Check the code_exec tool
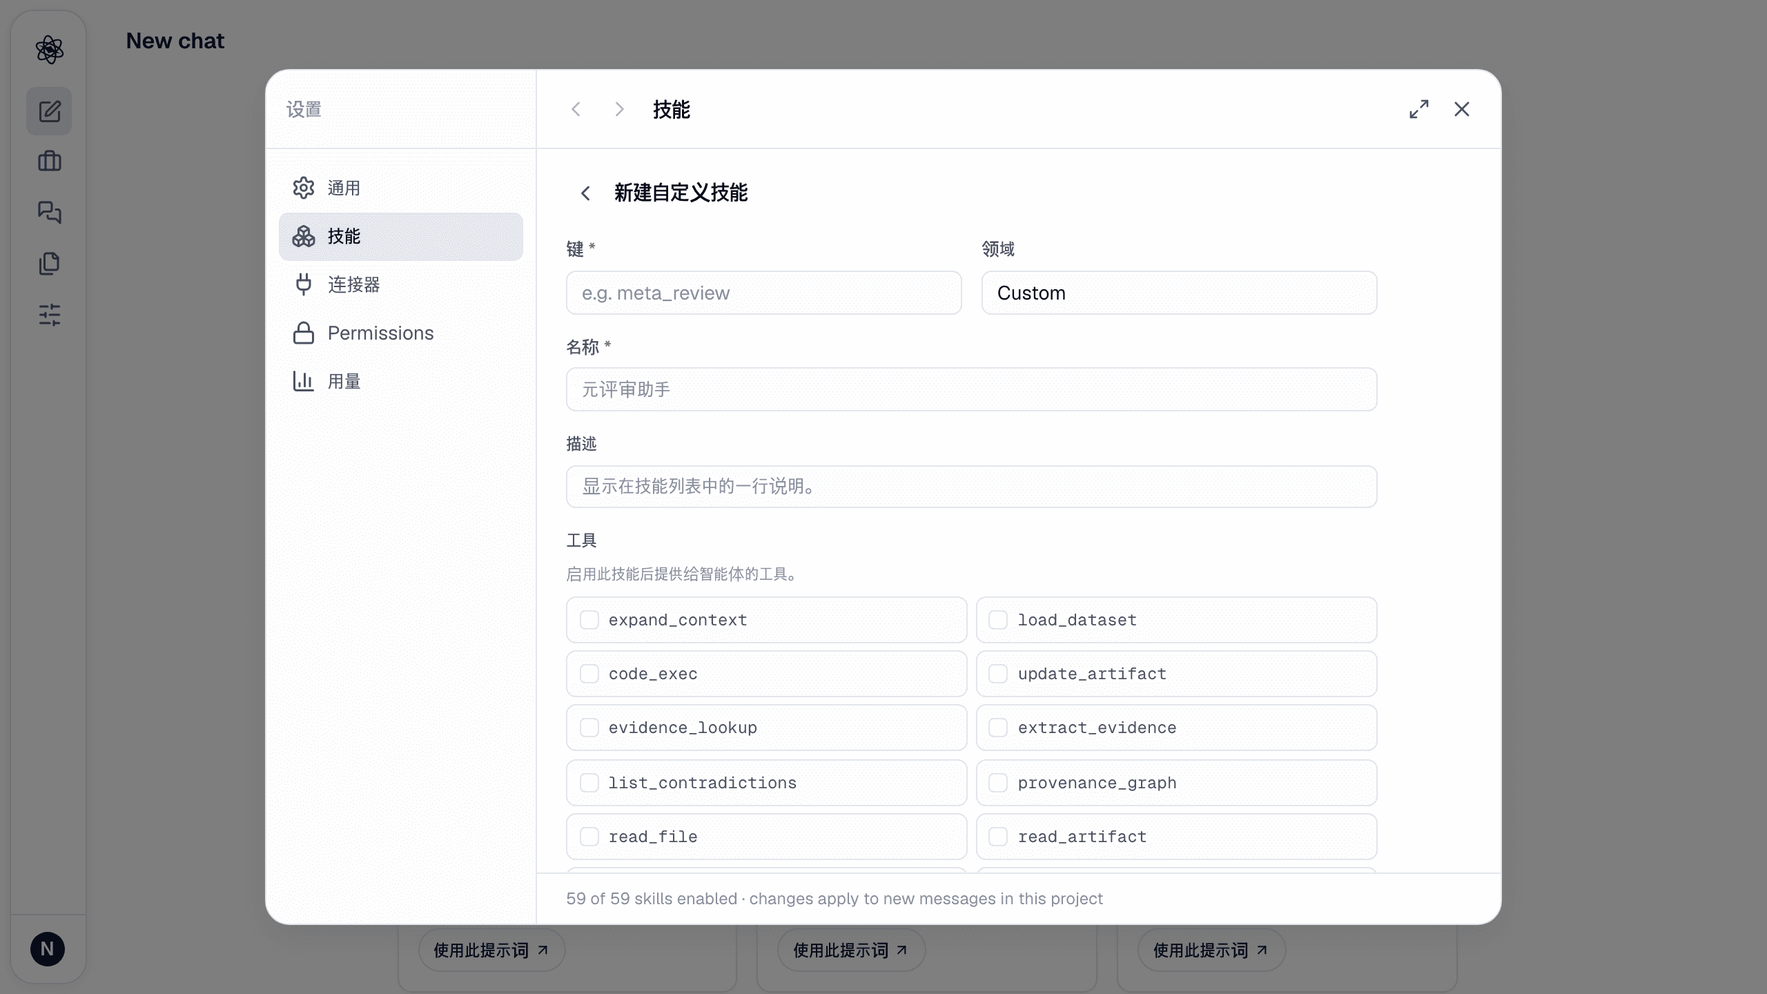The image size is (1767, 994). [x=589, y=674]
